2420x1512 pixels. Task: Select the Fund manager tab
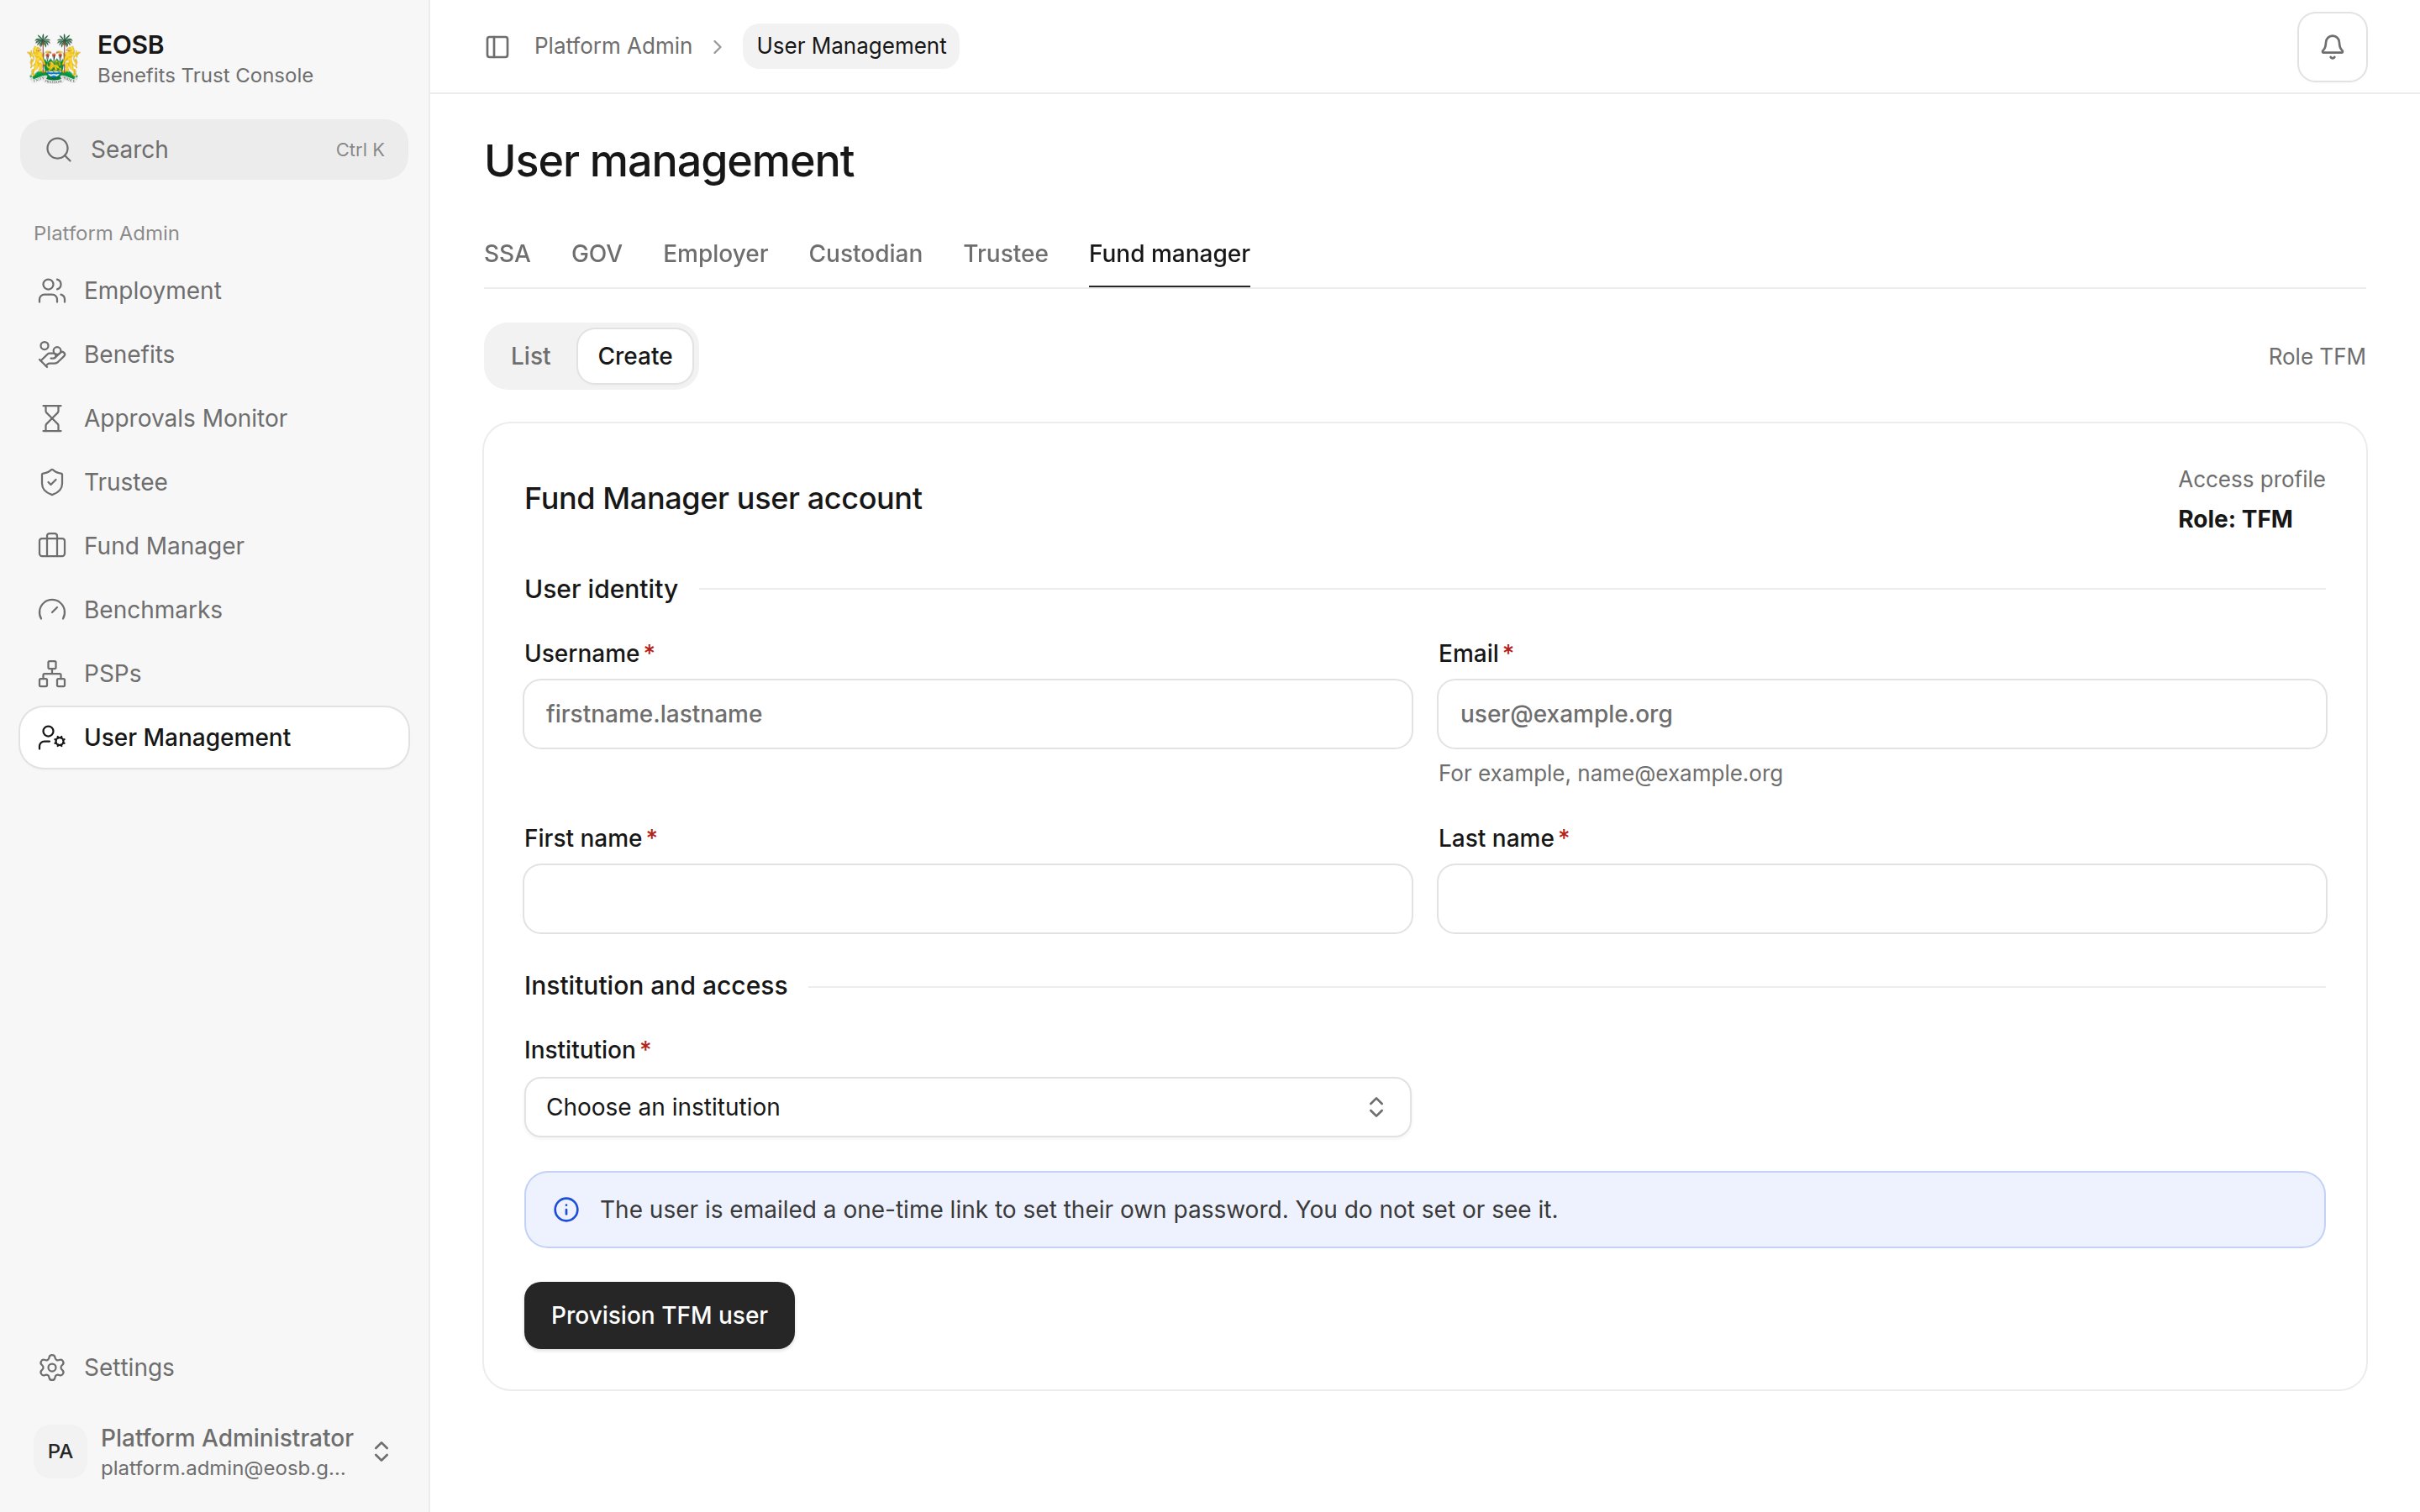coord(1169,254)
